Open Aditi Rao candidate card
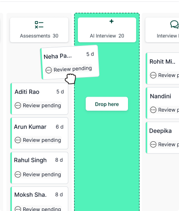This screenshot has width=179, height=211. (x=39, y=99)
